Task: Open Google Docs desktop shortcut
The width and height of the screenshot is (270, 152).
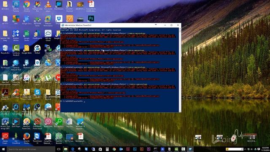Action: [x=27, y=20]
